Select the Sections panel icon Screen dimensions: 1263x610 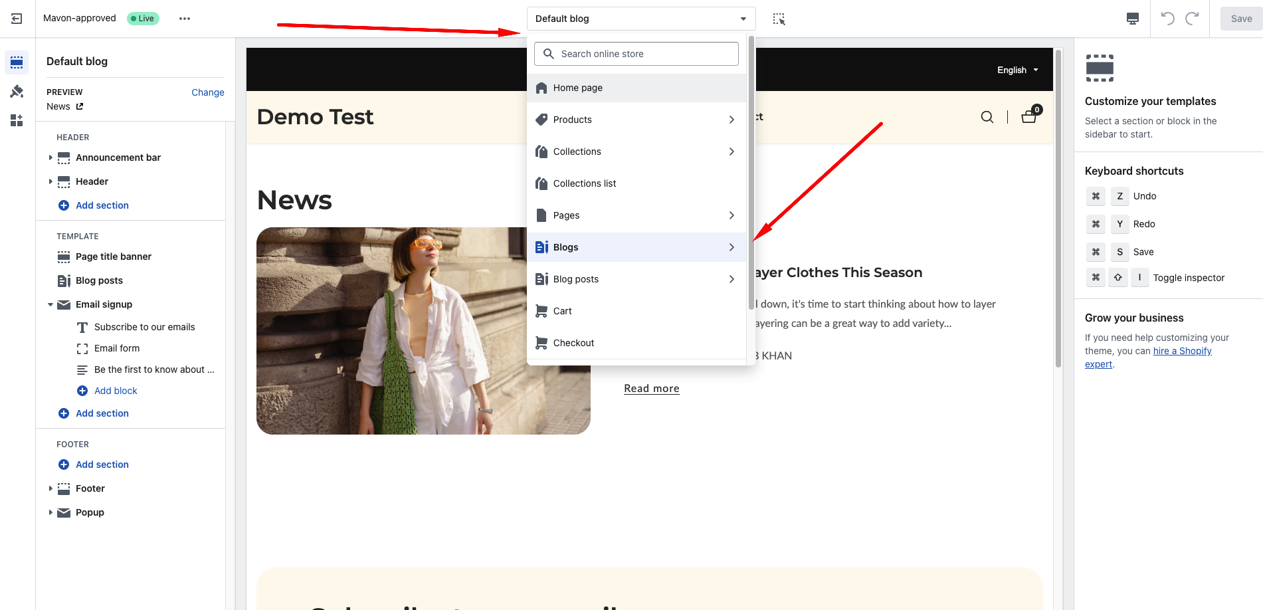pyautogui.click(x=17, y=62)
